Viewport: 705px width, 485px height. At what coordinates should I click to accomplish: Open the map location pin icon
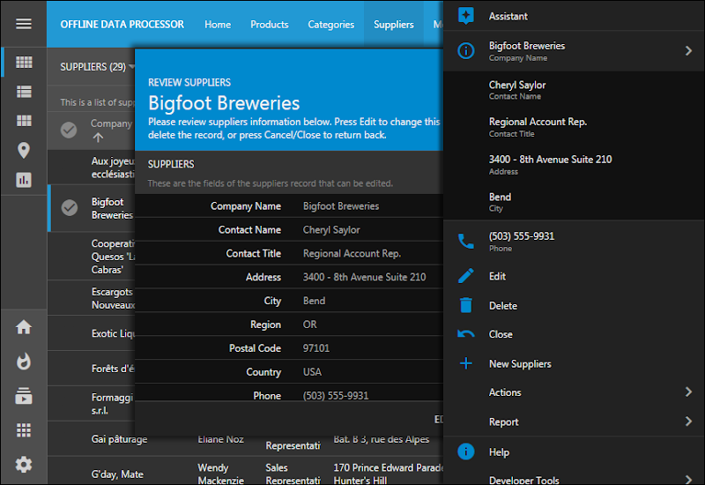point(24,150)
